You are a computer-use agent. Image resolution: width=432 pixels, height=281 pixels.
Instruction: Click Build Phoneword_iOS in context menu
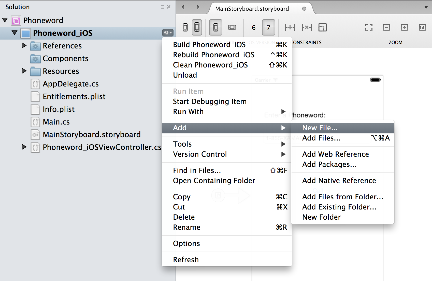coord(209,45)
